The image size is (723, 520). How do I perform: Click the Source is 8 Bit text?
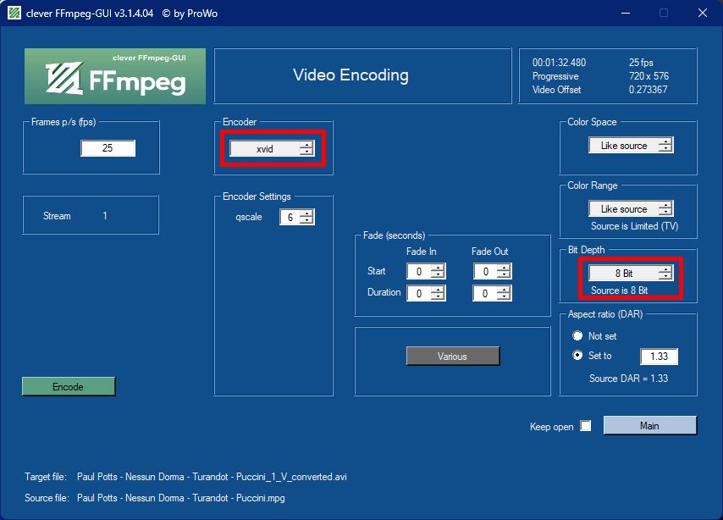click(619, 290)
